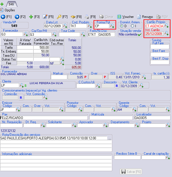Open lookup for Cia/Opr/Htl field
Screen dimensions: 172x177
[54, 34]
